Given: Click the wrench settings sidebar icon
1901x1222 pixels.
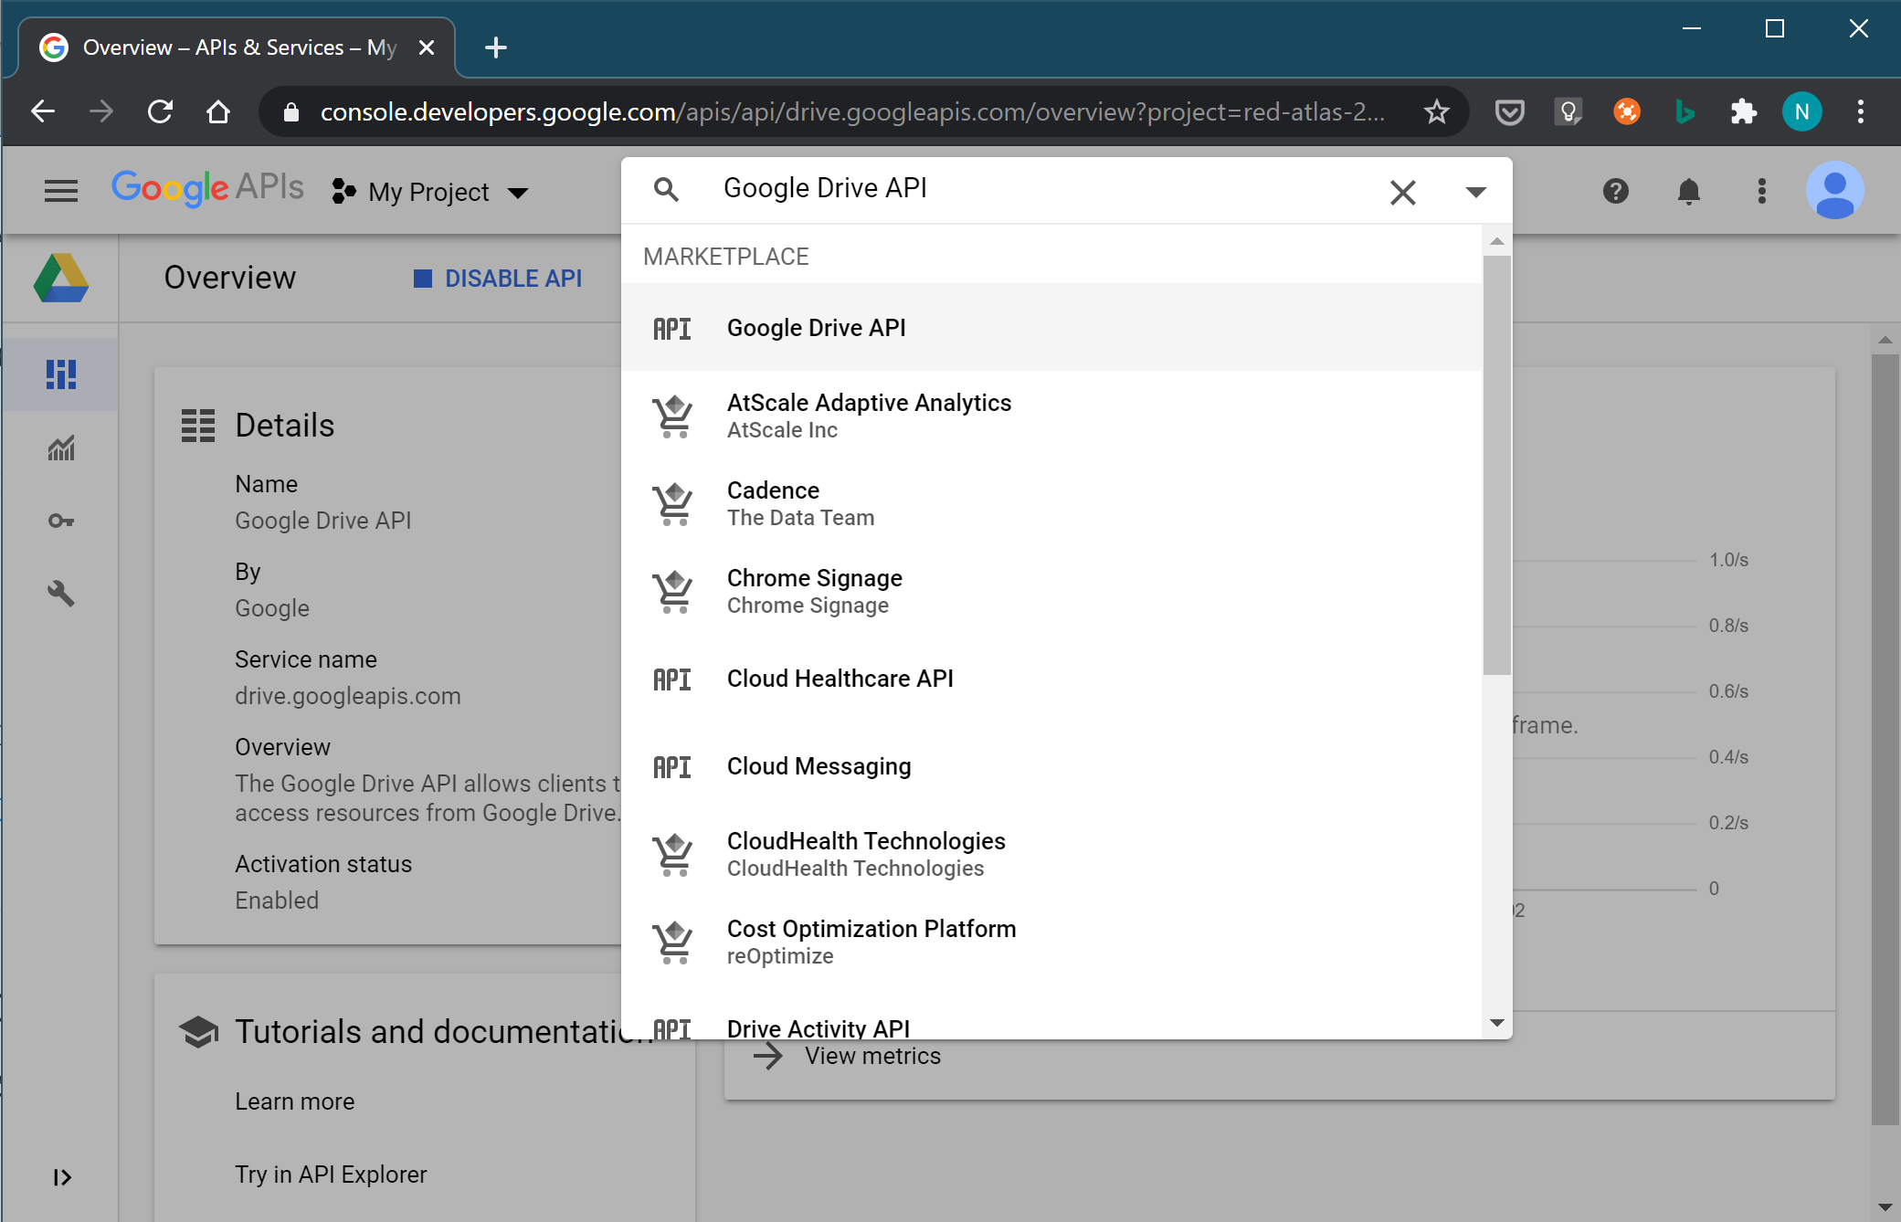Looking at the screenshot, I should (61, 594).
